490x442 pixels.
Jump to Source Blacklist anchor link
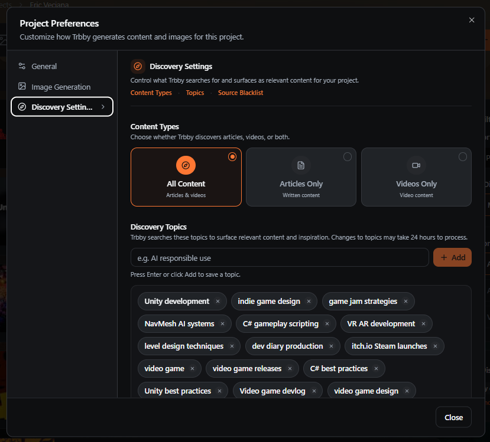(x=241, y=93)
